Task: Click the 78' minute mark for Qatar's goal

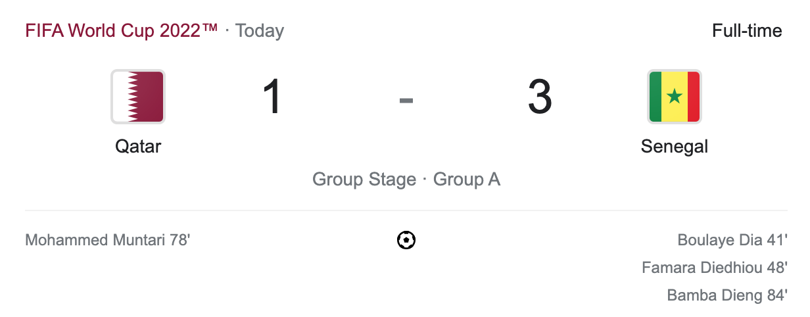Action: tap(179, 240)
